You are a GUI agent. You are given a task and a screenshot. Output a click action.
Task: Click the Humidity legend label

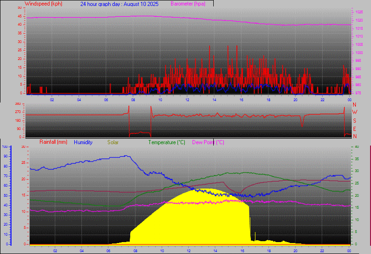[83, 142]
